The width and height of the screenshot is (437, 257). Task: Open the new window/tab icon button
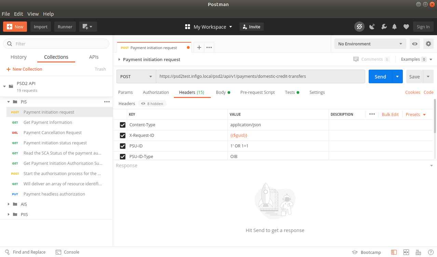pos(88,27)
